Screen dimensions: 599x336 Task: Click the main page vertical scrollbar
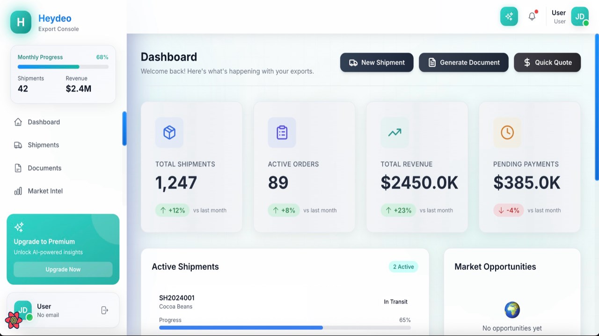pos(597,107)
